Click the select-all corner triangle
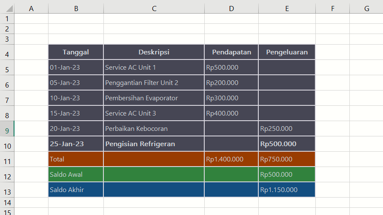 pos(9,9)
